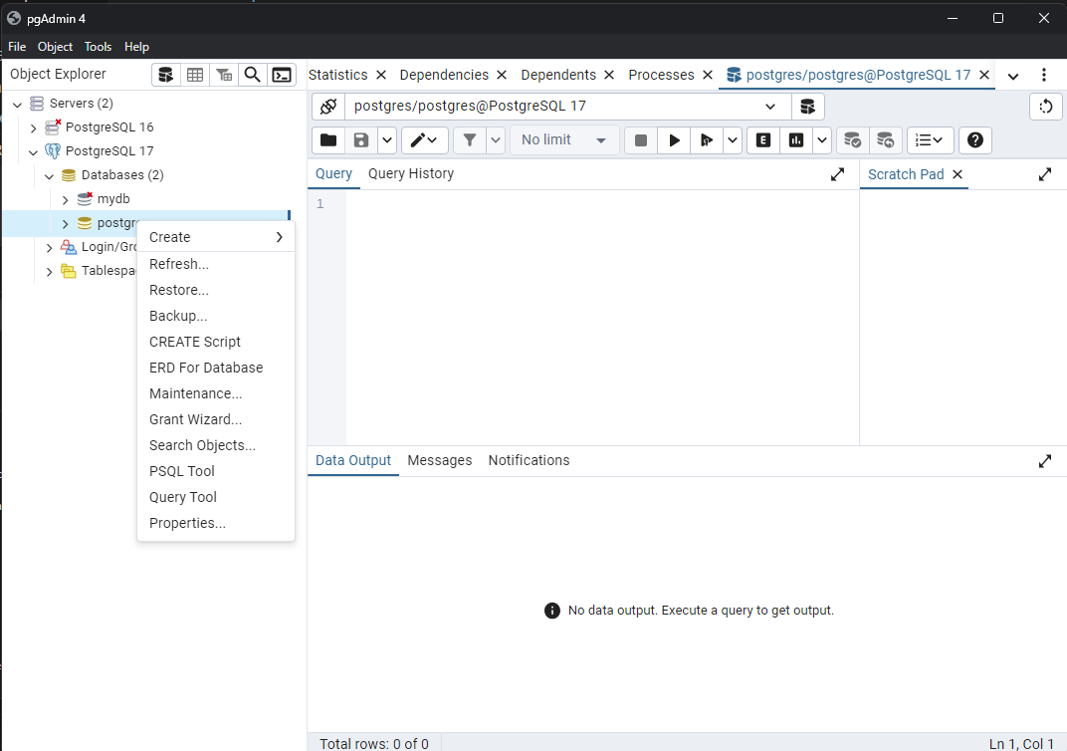Save file using the floppy disk icon

click(361, 140)
